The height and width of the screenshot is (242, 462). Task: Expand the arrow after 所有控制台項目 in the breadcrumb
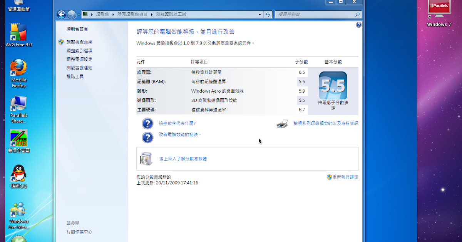click(x=152, y=14)
